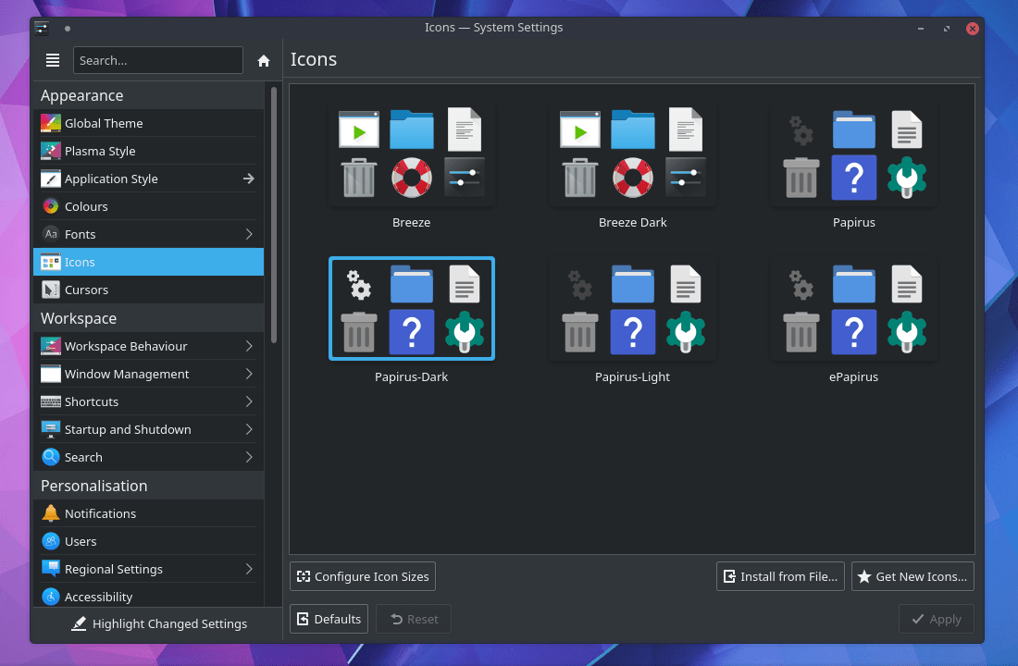Viewport: 1018px width, 666px height.
Task: Select Plasma Style in the sidebar
Action: click(x=102, y=151)
